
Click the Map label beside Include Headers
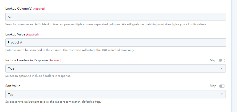pyautogui.click(x=213, y=60)
